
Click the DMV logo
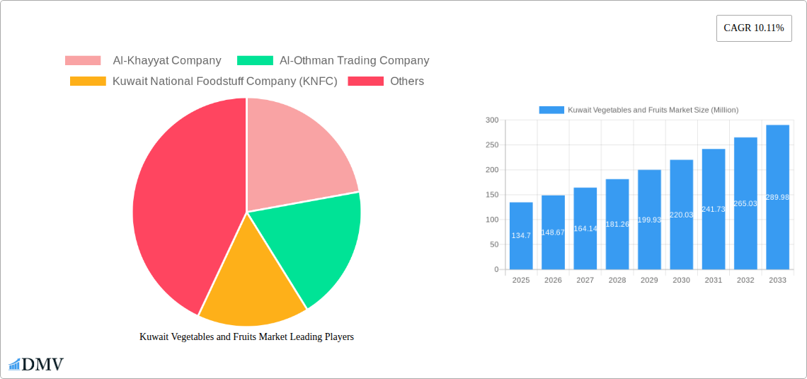pos(37,364)
